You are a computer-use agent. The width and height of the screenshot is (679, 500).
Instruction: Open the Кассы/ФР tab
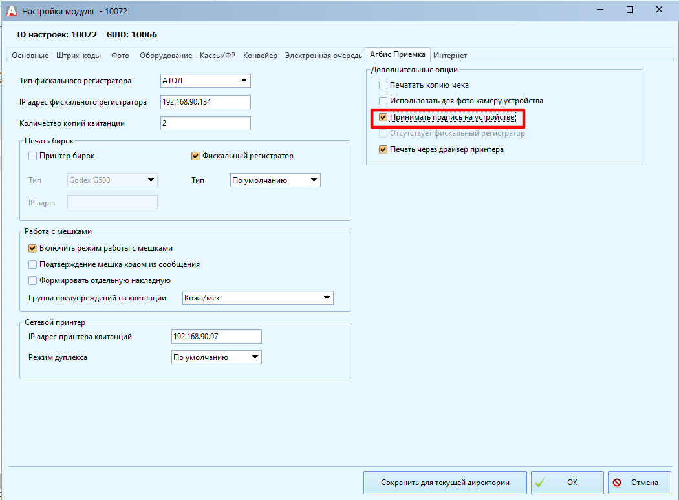(217, 56)
